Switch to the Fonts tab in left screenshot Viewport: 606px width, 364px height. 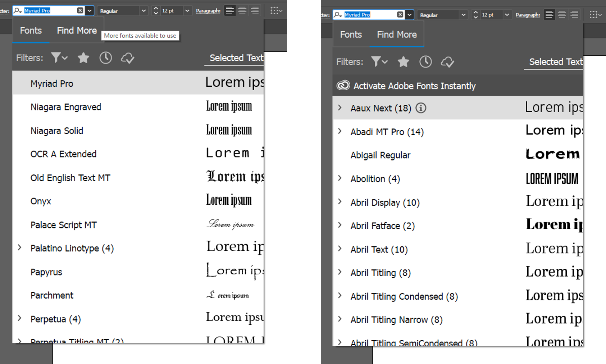coord(31,31)
